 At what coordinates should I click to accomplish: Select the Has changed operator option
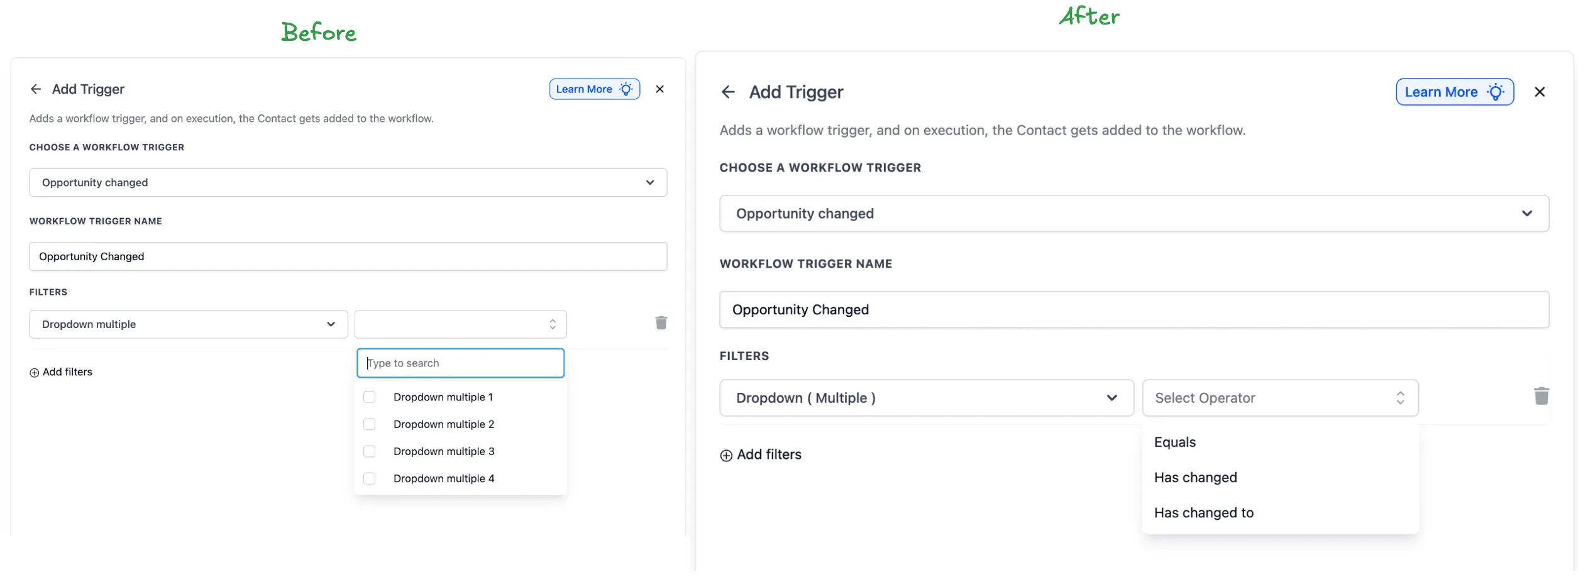tap(1195, 477)
